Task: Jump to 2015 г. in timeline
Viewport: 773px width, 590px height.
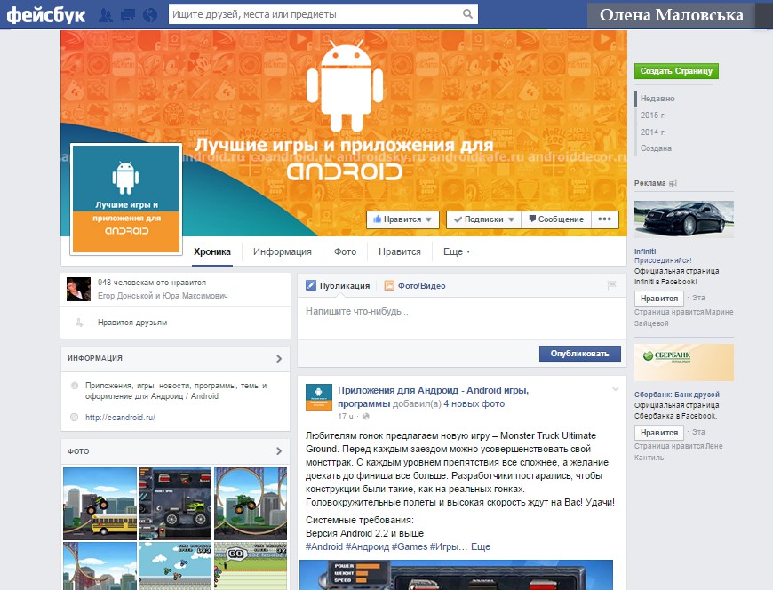Action: coord(653,116)
